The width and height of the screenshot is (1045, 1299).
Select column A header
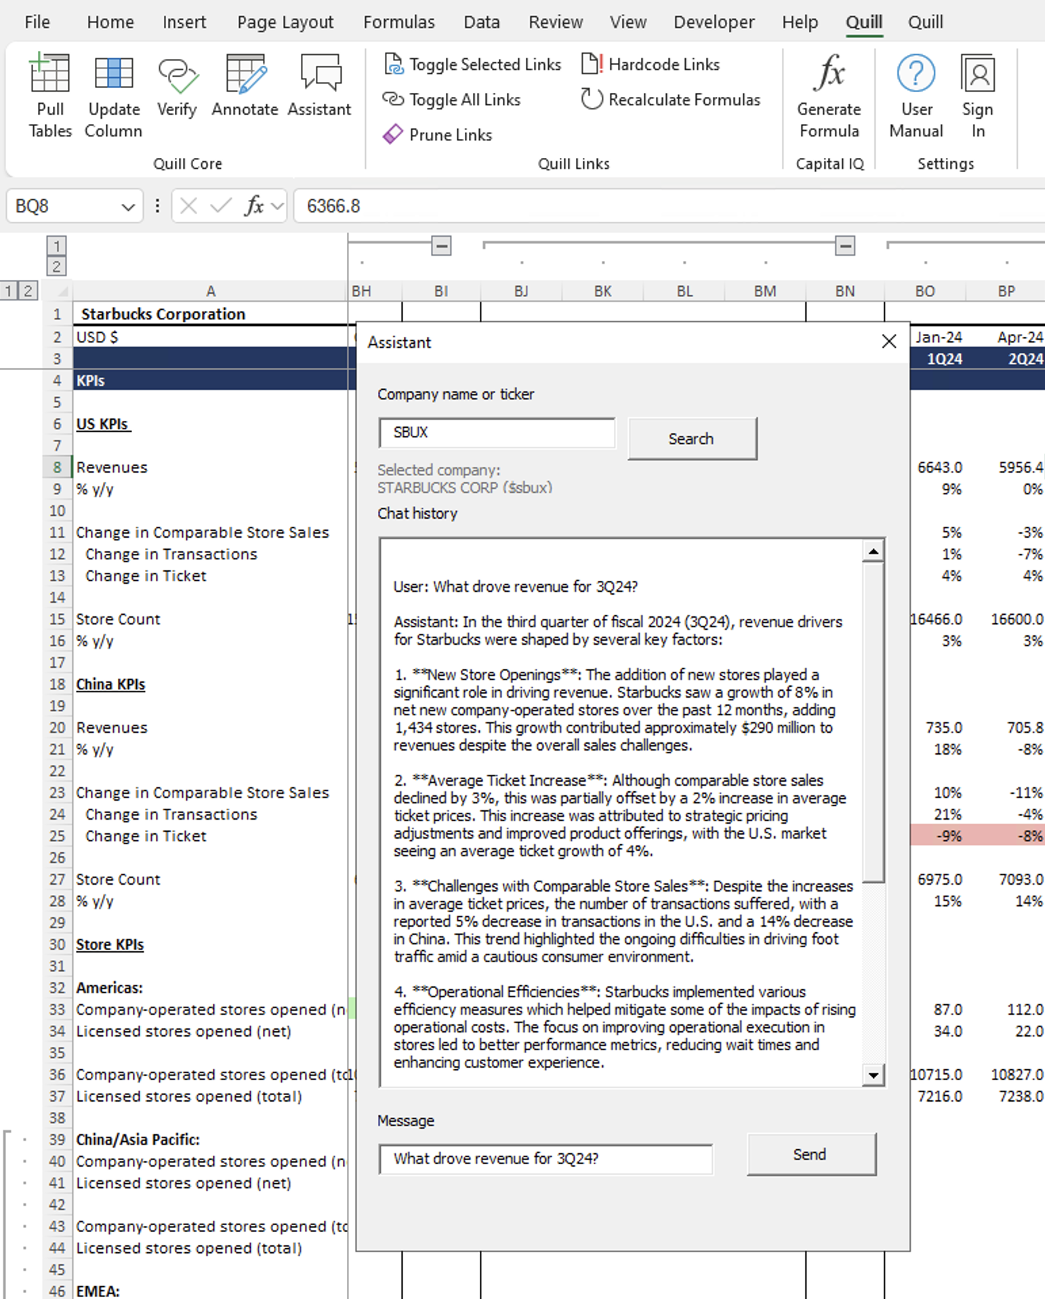pyautogui.click(x=211, y=292)
